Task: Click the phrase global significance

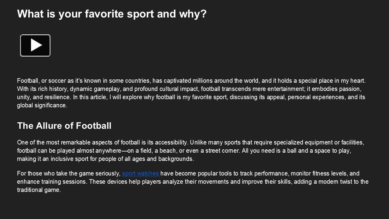Action: tap(42, 105)
